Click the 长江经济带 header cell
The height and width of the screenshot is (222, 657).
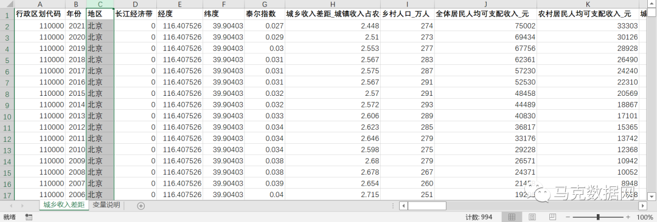tap(135, 14)
